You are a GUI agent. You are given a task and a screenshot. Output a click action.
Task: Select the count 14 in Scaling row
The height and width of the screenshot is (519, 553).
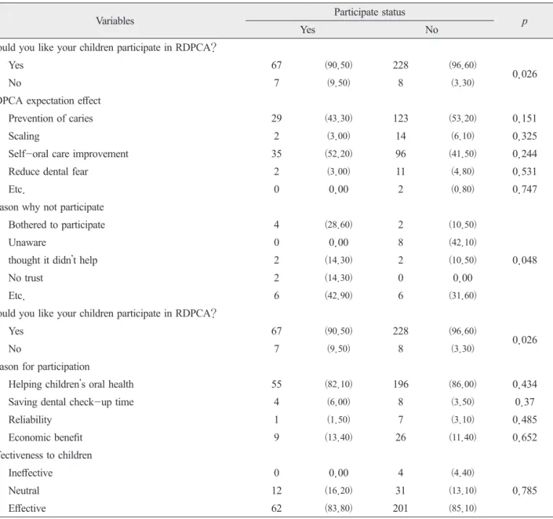click(401, 136)
